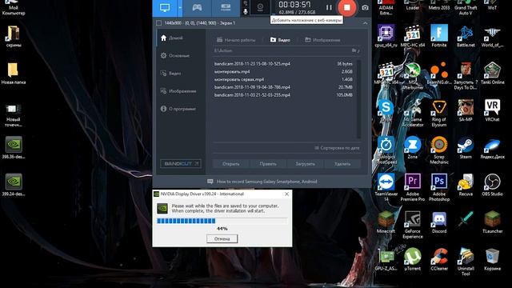
Task: Click the 1440x900 capture area selector
Action: (x=195, y=23)
